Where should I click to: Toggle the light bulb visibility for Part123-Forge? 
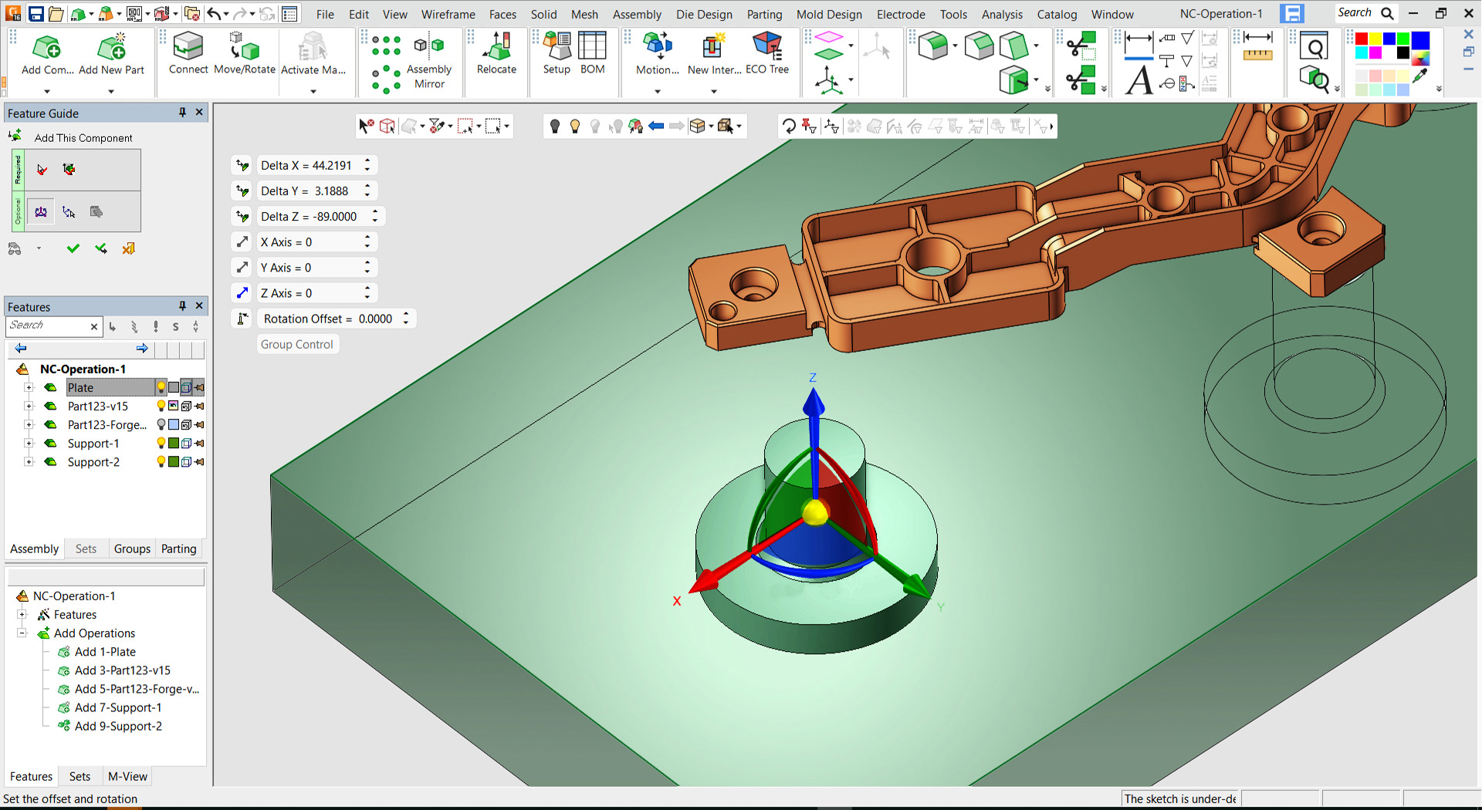point(161,425)
